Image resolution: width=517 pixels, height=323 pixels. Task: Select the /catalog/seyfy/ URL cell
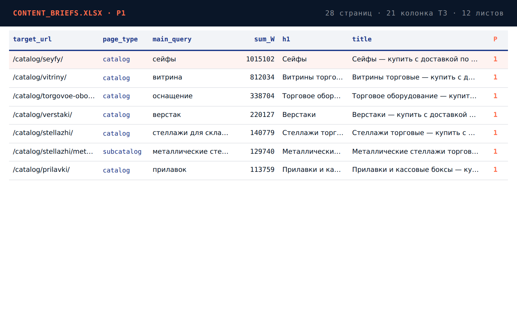(38, 59)
